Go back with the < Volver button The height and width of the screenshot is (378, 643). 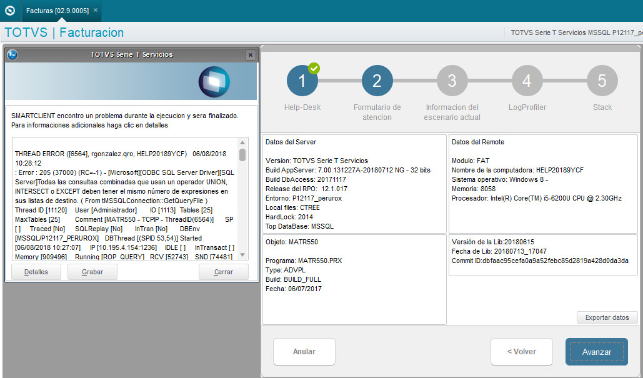(522, 352)
